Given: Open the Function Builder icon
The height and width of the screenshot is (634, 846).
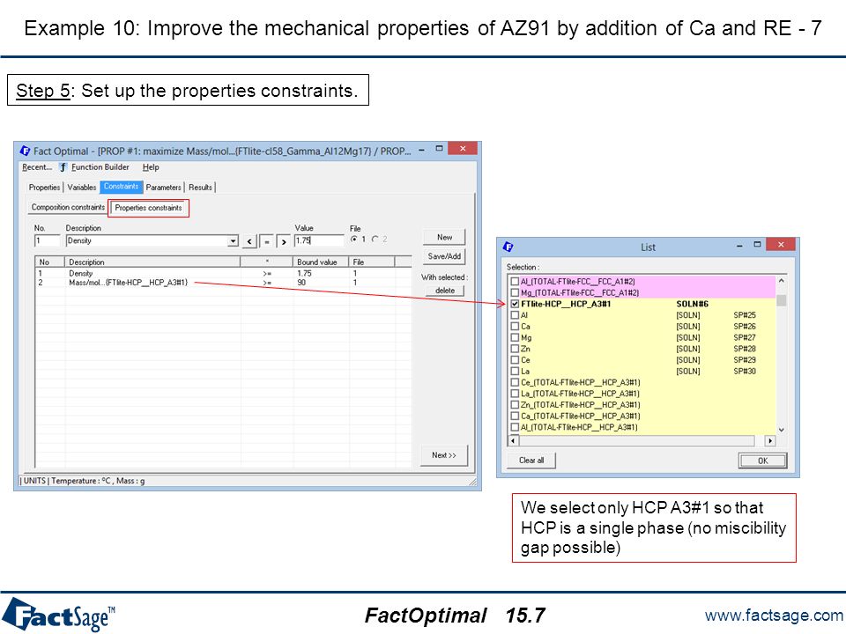Looking at the screenshot, I should pyautogui.click(x=63, y=167).
